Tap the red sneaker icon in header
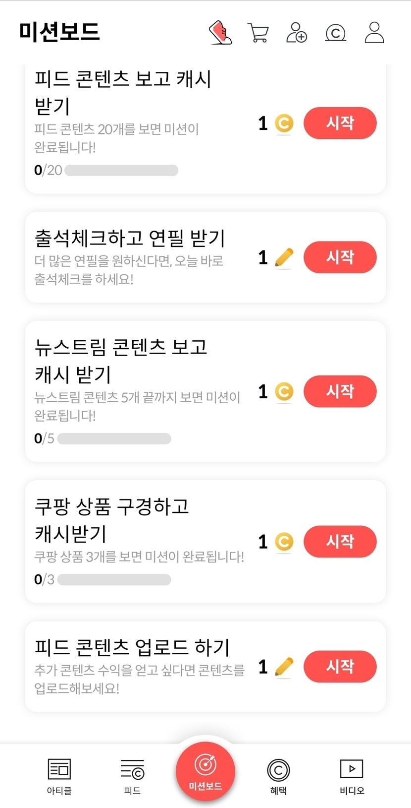This screenshot has width=411, height=808. [x=220, y=33]
